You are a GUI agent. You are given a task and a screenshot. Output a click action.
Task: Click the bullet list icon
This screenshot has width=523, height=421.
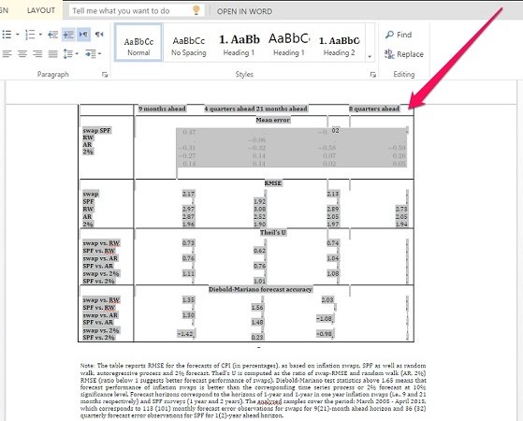point(7,35)
